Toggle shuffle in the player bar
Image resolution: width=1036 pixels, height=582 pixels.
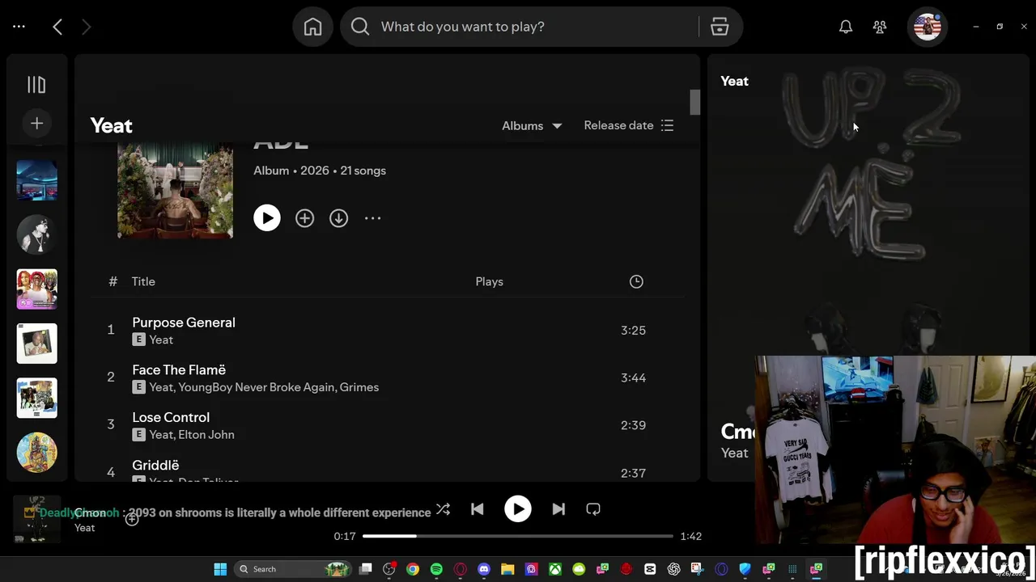pyautogui.click(x=443, y=509)
